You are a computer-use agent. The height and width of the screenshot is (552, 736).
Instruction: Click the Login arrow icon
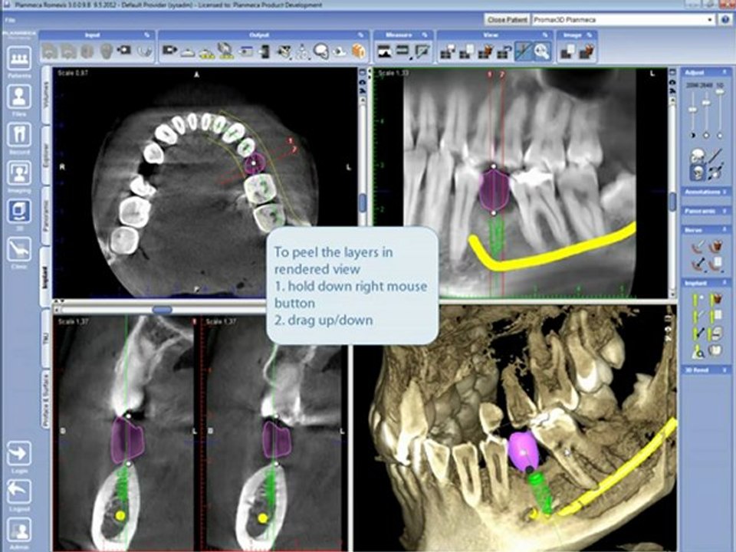18,453
